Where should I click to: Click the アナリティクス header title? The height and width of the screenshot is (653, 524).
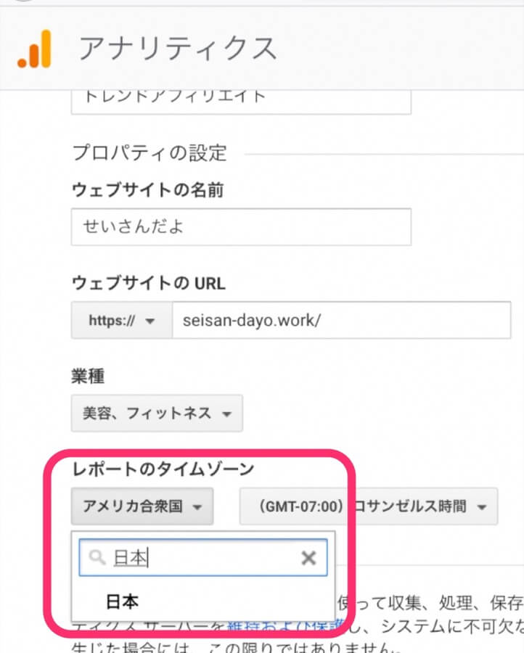tap(178, 49)
